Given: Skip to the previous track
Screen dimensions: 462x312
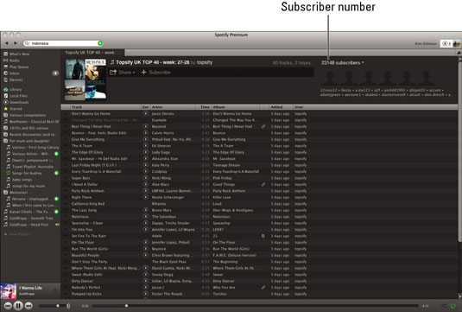Looking at the screenshot, I should pos(8,306).
